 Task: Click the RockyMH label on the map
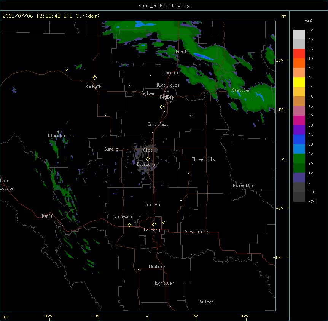[93, 87]
